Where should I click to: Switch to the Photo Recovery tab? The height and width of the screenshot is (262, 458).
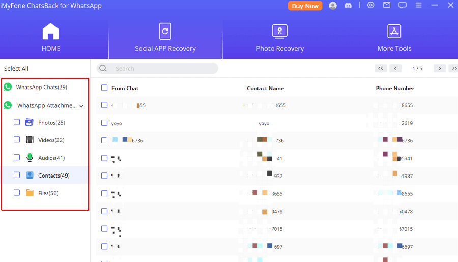pyautogui.click(x=279, y=39)
